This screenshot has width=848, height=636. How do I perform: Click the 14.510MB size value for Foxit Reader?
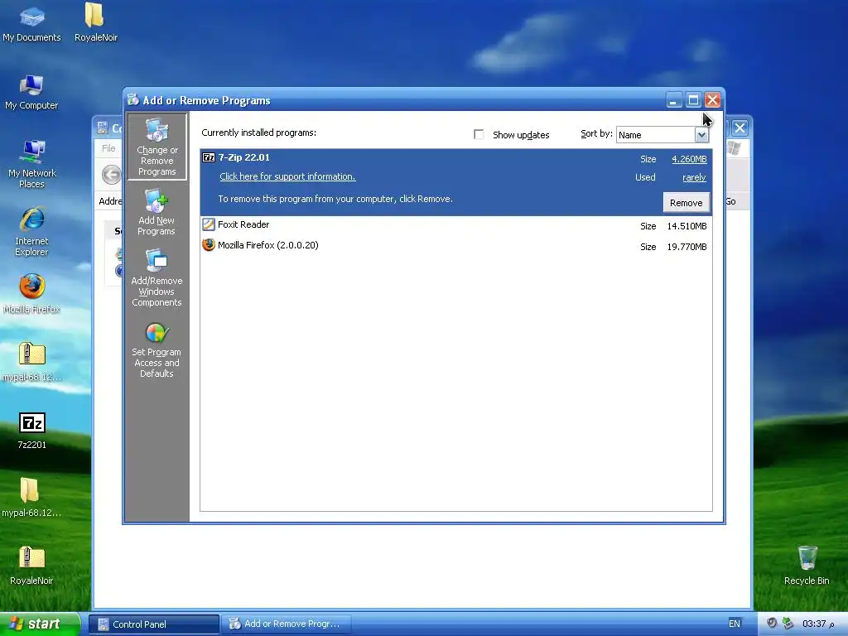(x=687, y=226)
